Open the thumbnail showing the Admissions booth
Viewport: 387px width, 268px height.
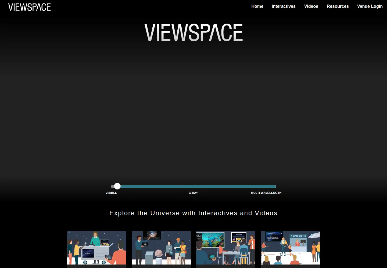290,248
